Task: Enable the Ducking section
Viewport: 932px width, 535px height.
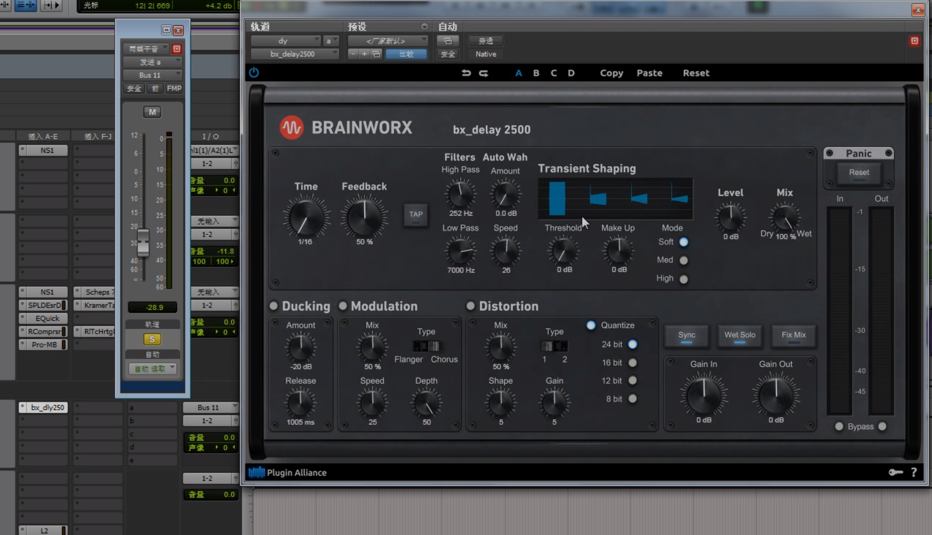Action: pos(274,306)
